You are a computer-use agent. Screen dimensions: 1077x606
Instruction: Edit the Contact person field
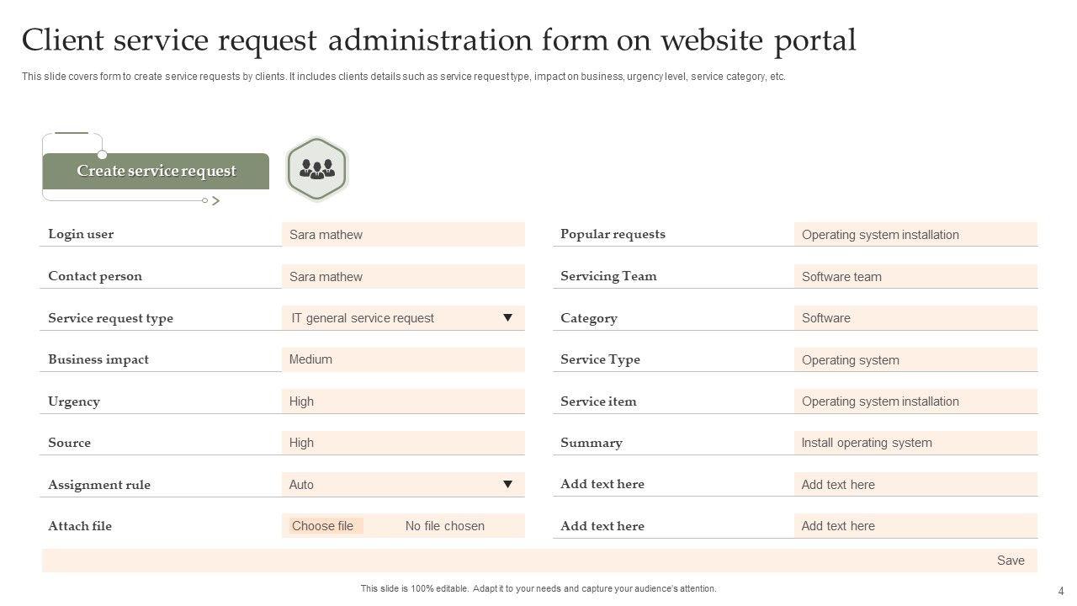coord(403,277)
